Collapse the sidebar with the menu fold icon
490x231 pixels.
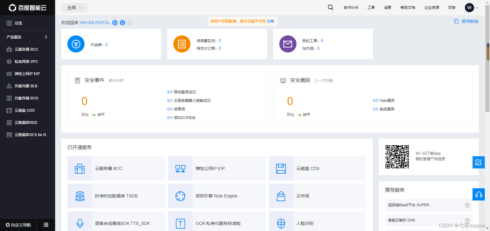(46, 225)
